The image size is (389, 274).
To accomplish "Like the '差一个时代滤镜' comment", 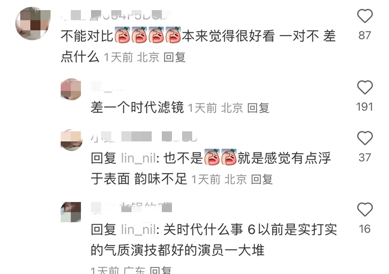I will [365, 88].
